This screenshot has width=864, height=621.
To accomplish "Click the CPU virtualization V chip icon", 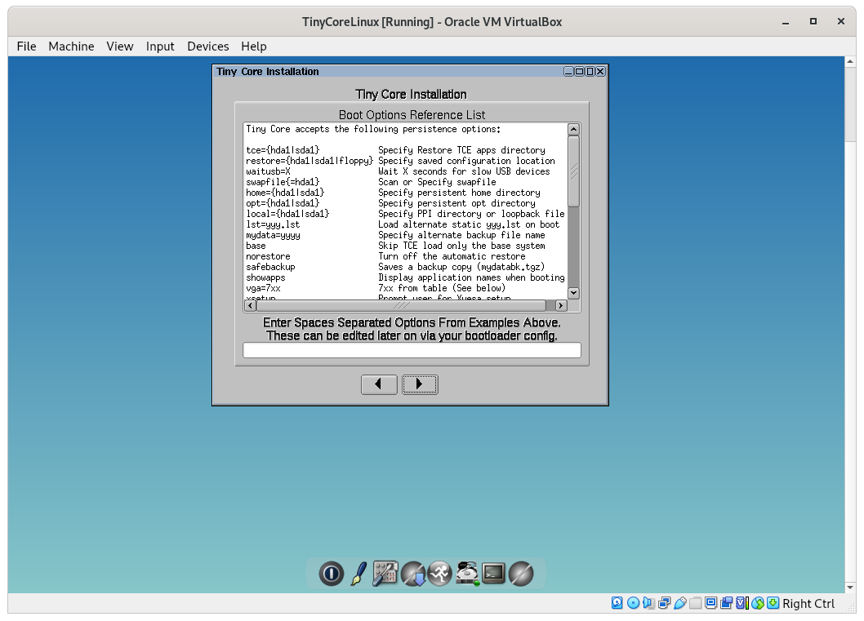I will [742, 603].
